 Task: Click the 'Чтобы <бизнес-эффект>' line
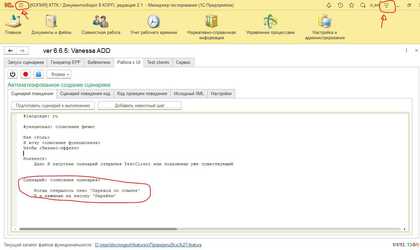(51, 148)
